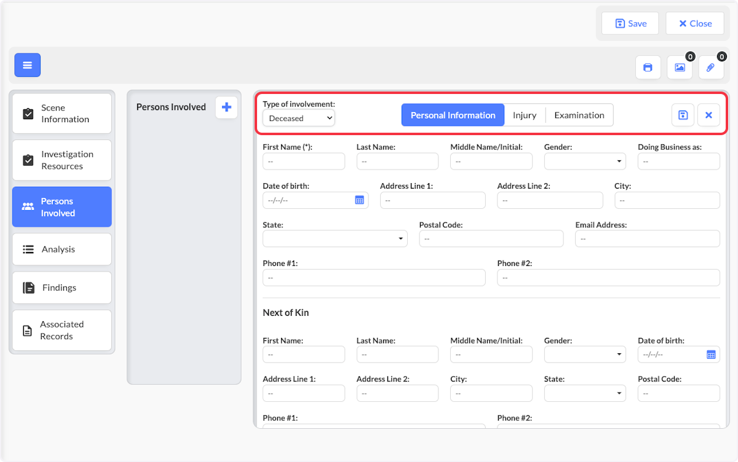Click Next of Kin Address Line 2 field
738x462 pixels.
coord(397,393)
